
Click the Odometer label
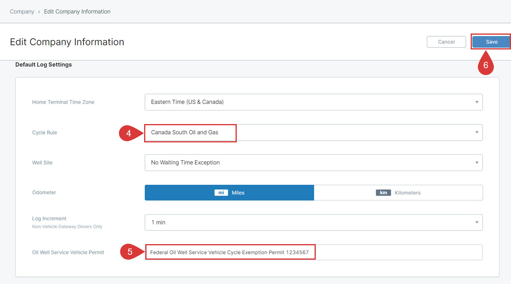[x=44, y=193]
